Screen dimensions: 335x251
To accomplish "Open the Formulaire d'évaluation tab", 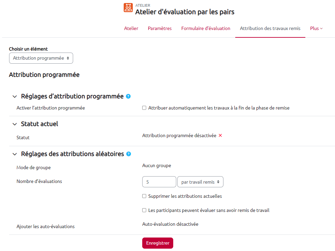I will 206,28.
